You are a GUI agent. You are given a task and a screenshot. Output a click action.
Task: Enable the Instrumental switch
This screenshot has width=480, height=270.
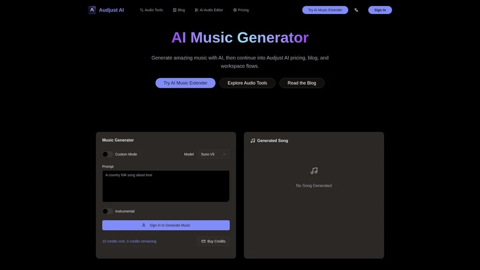(x=107, y=211)
